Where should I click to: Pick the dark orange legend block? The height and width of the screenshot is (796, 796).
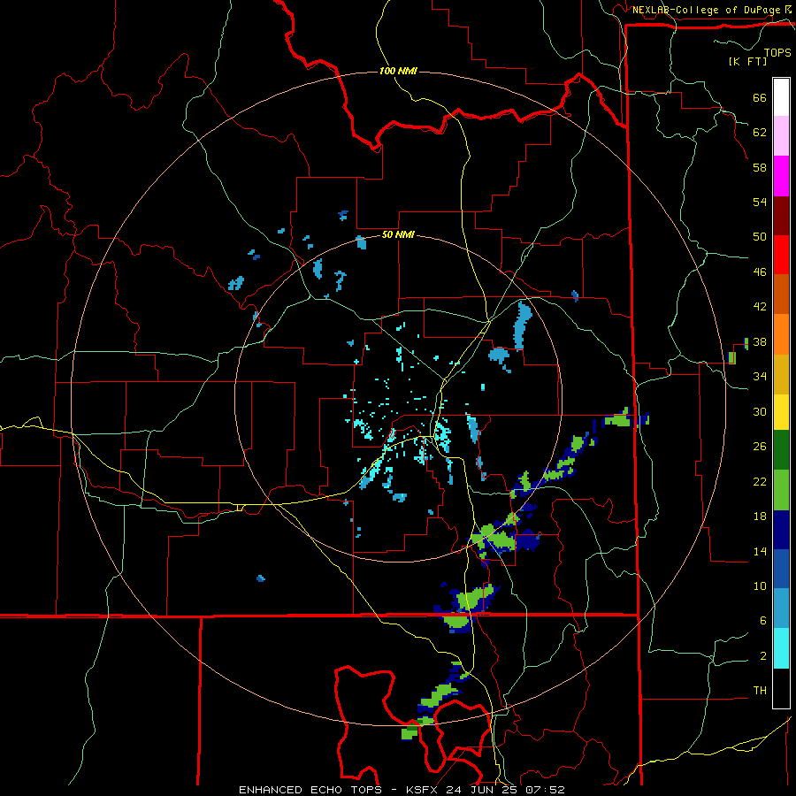click(x=781, y=295)
